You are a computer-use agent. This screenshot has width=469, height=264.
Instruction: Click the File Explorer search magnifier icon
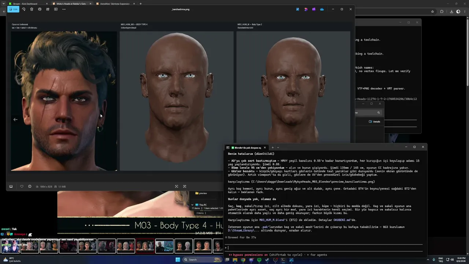click(x=378, y=113)
